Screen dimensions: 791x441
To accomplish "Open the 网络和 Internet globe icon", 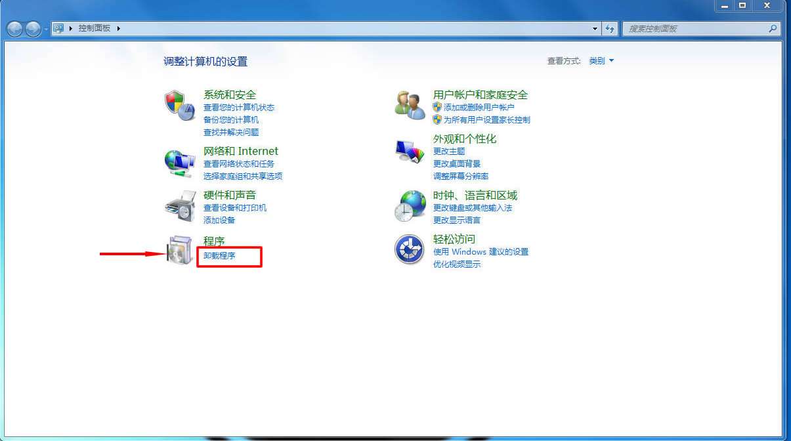I will tap(180, 163).
